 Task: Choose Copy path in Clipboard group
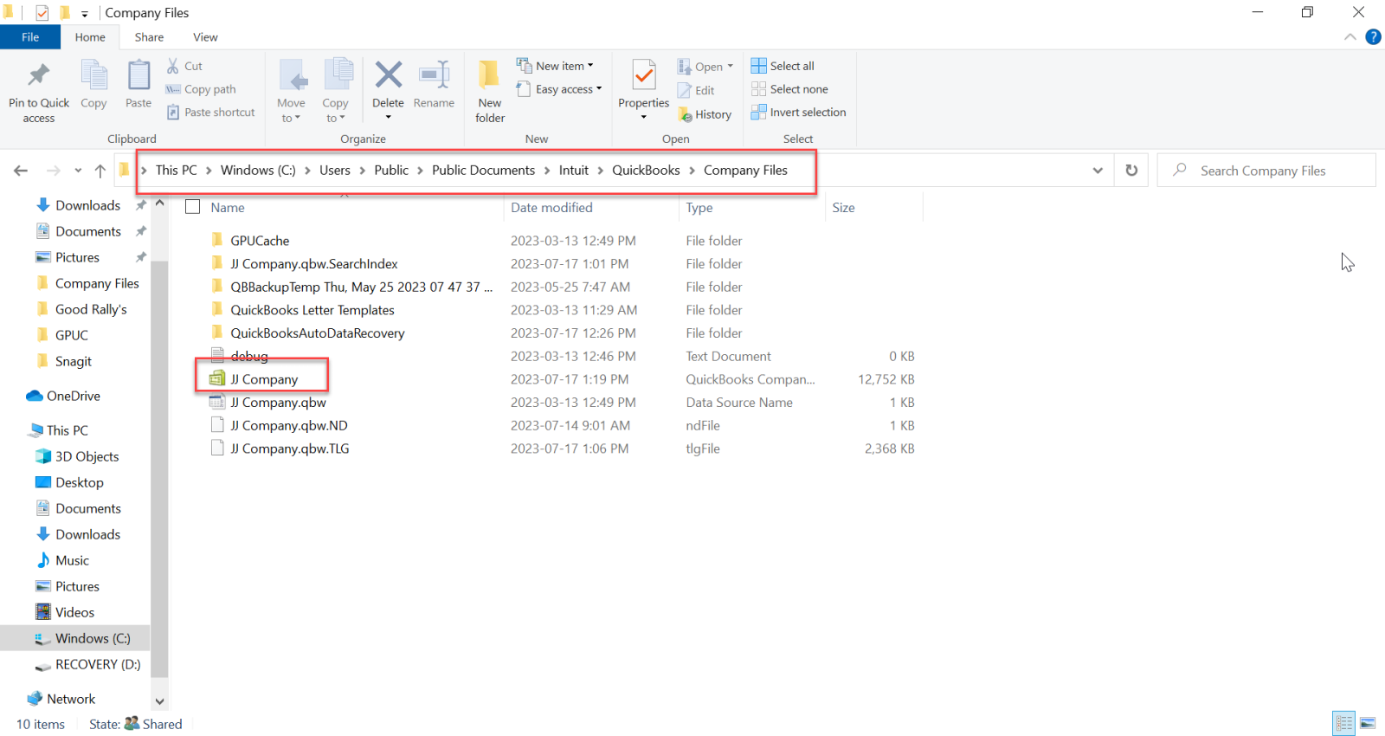(x=201, y=89)
